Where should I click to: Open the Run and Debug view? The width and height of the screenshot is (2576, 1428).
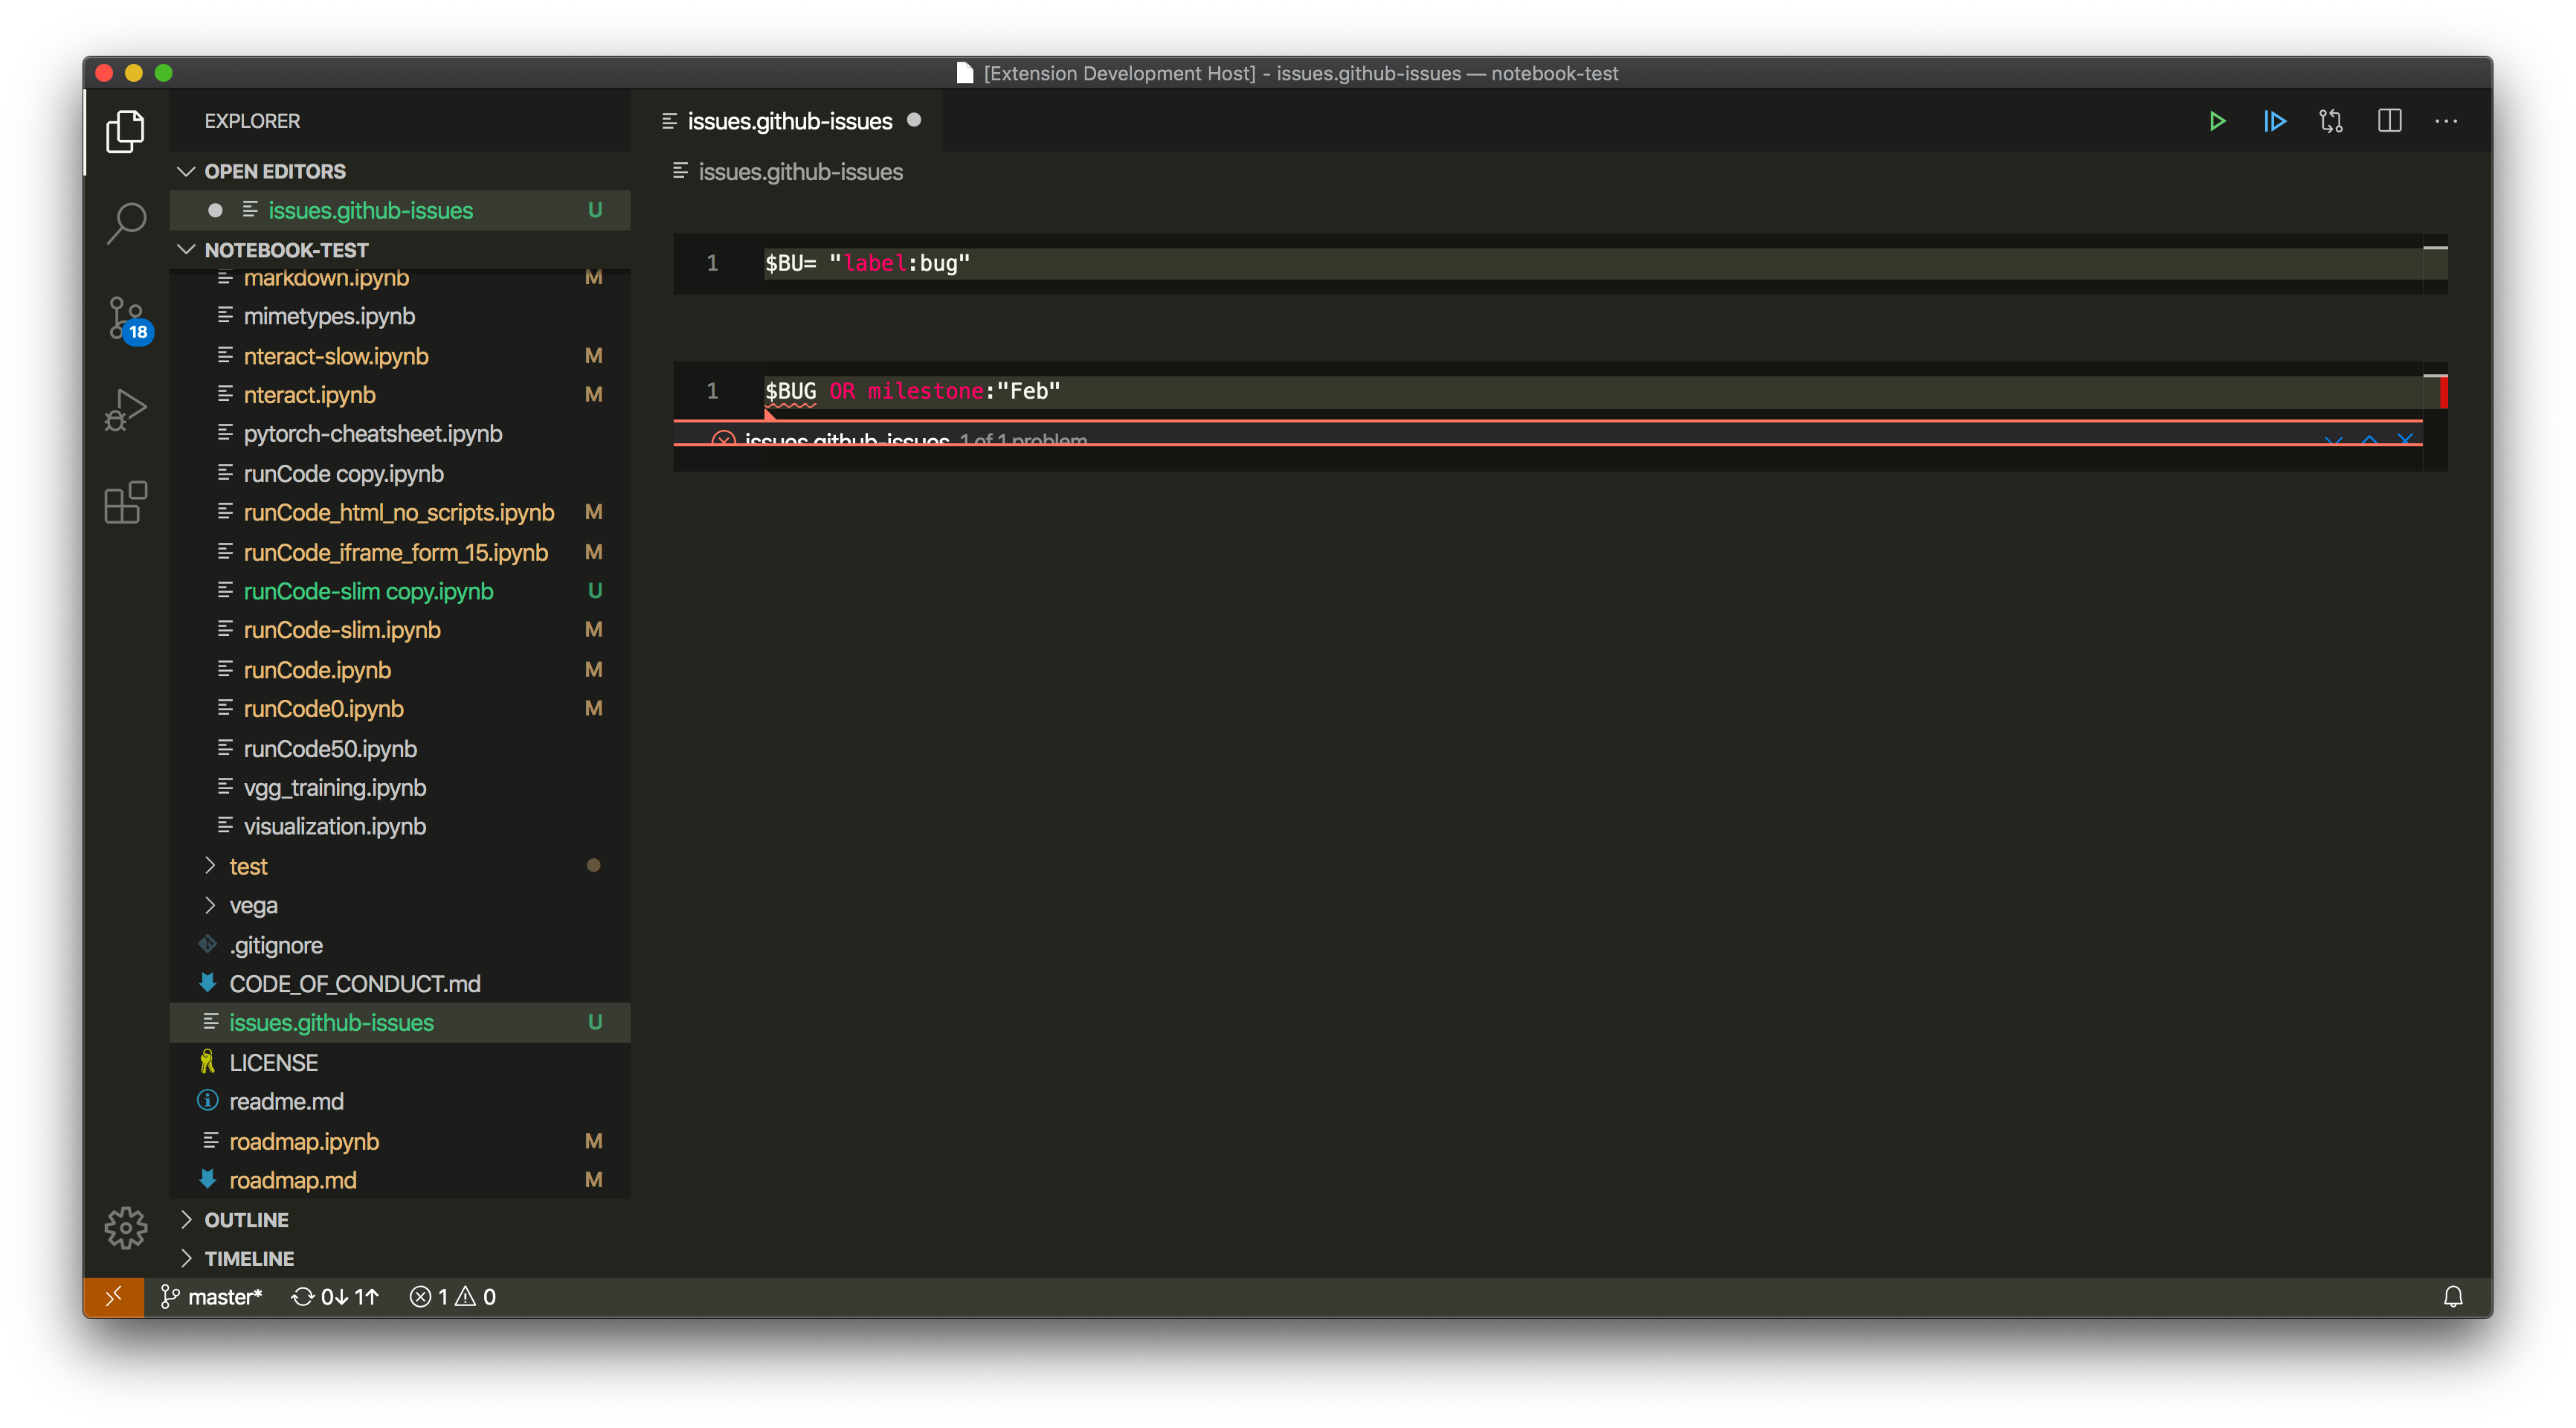pyautogui.click(x=125, y=411)
